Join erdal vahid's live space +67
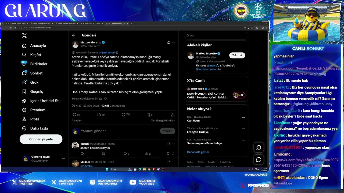 (239, 95)
